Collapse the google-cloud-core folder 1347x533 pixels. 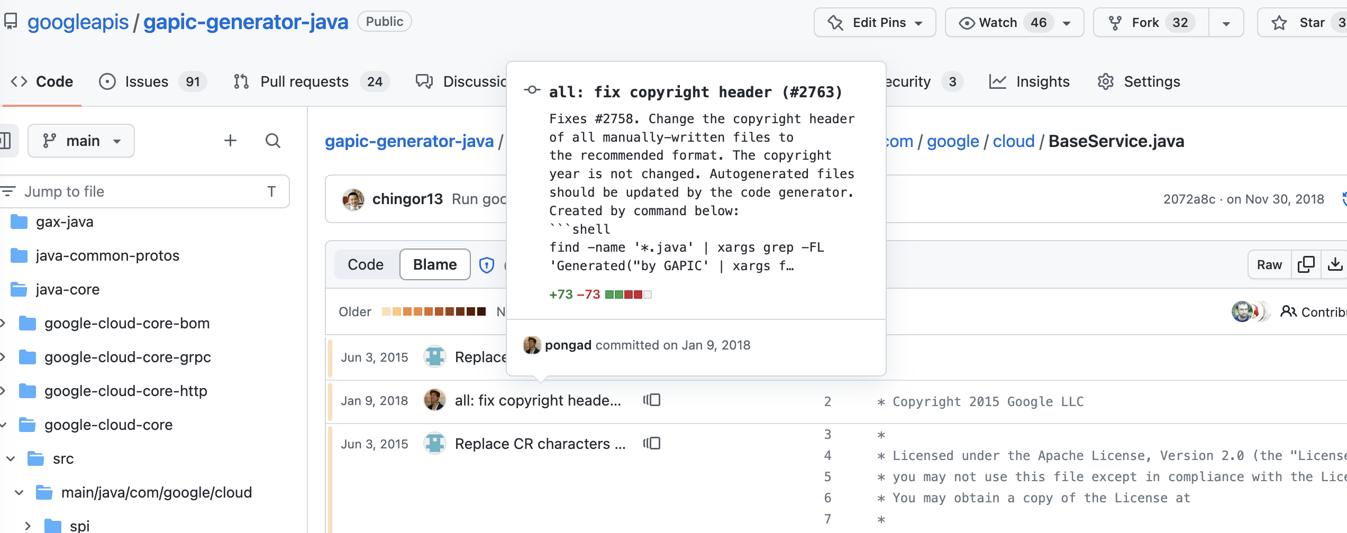pyautogui.click(x=3, y=425)
